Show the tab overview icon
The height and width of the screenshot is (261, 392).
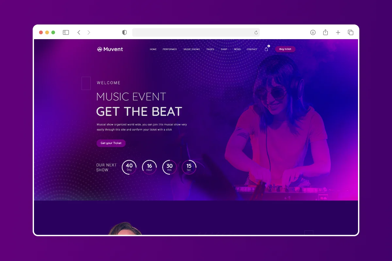click(351, 32)
